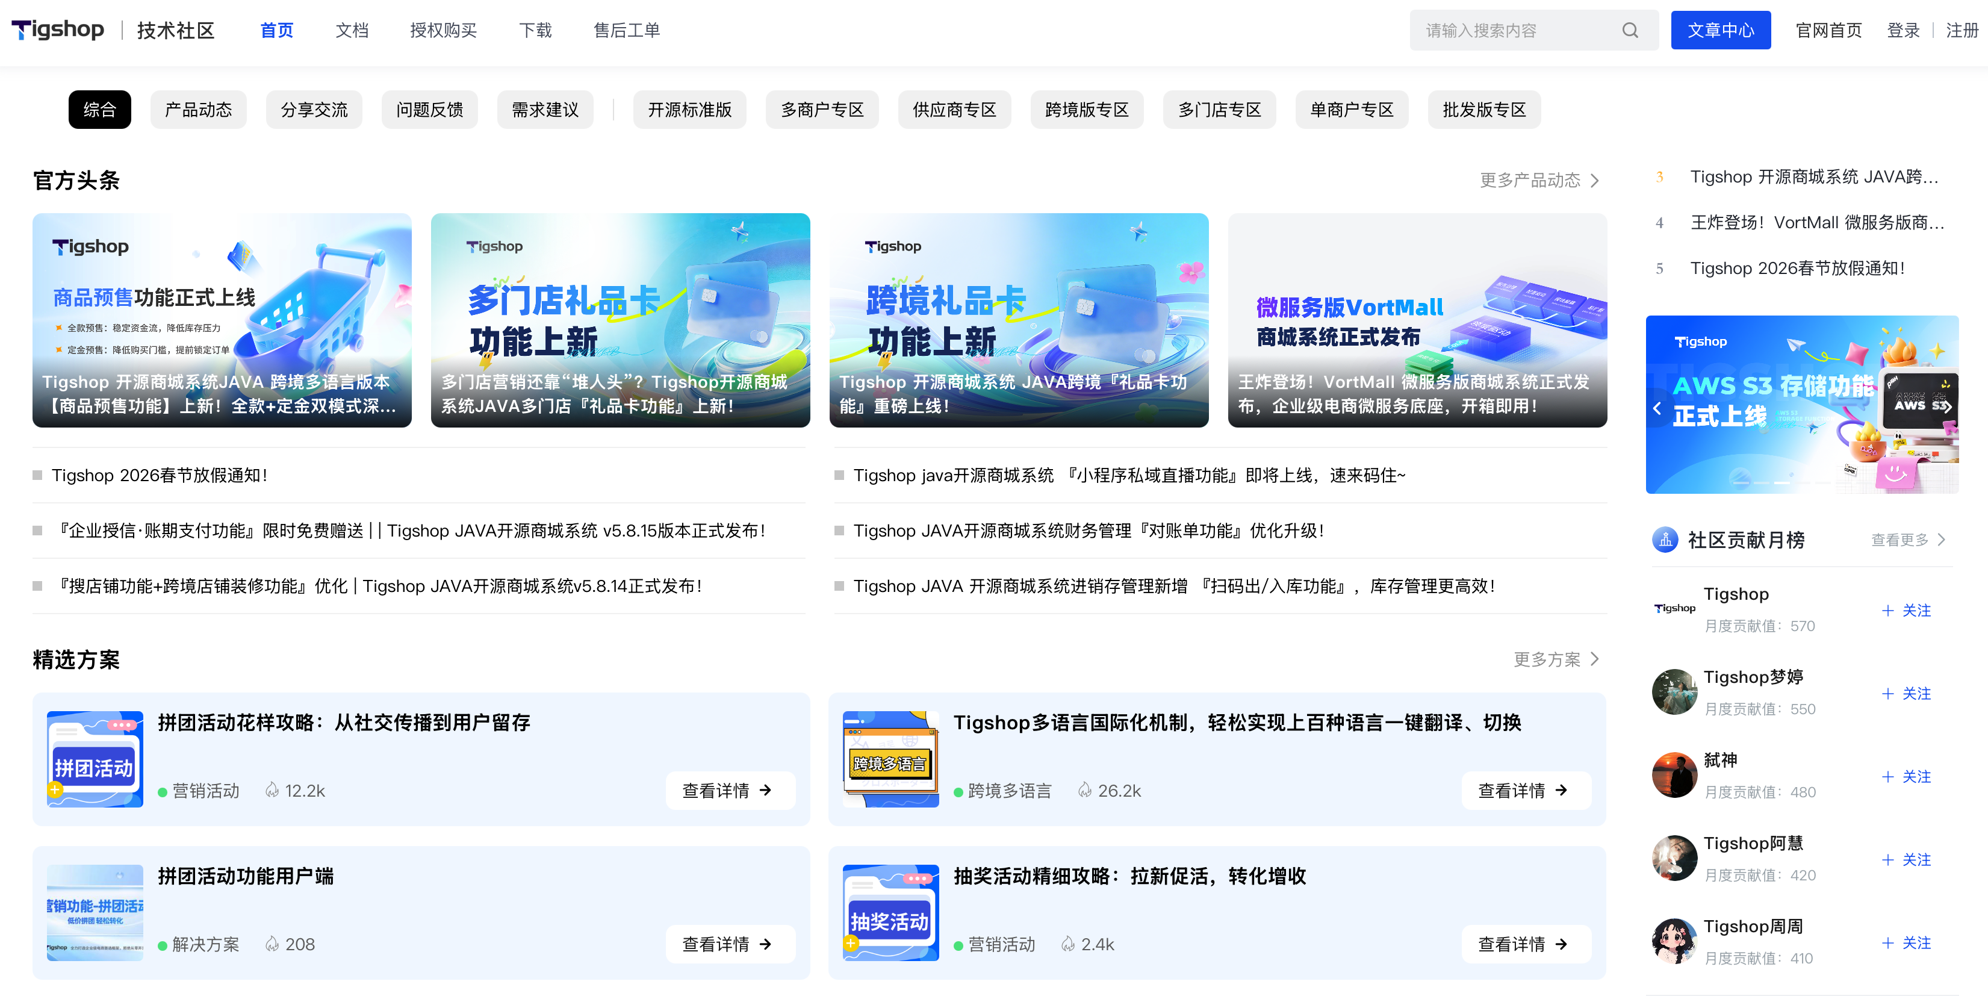Image resolution: width=1988 pixels, height=996 pixels.
Task: Select the 单商户专区 category tab
Action: [x=1352, y=110]
